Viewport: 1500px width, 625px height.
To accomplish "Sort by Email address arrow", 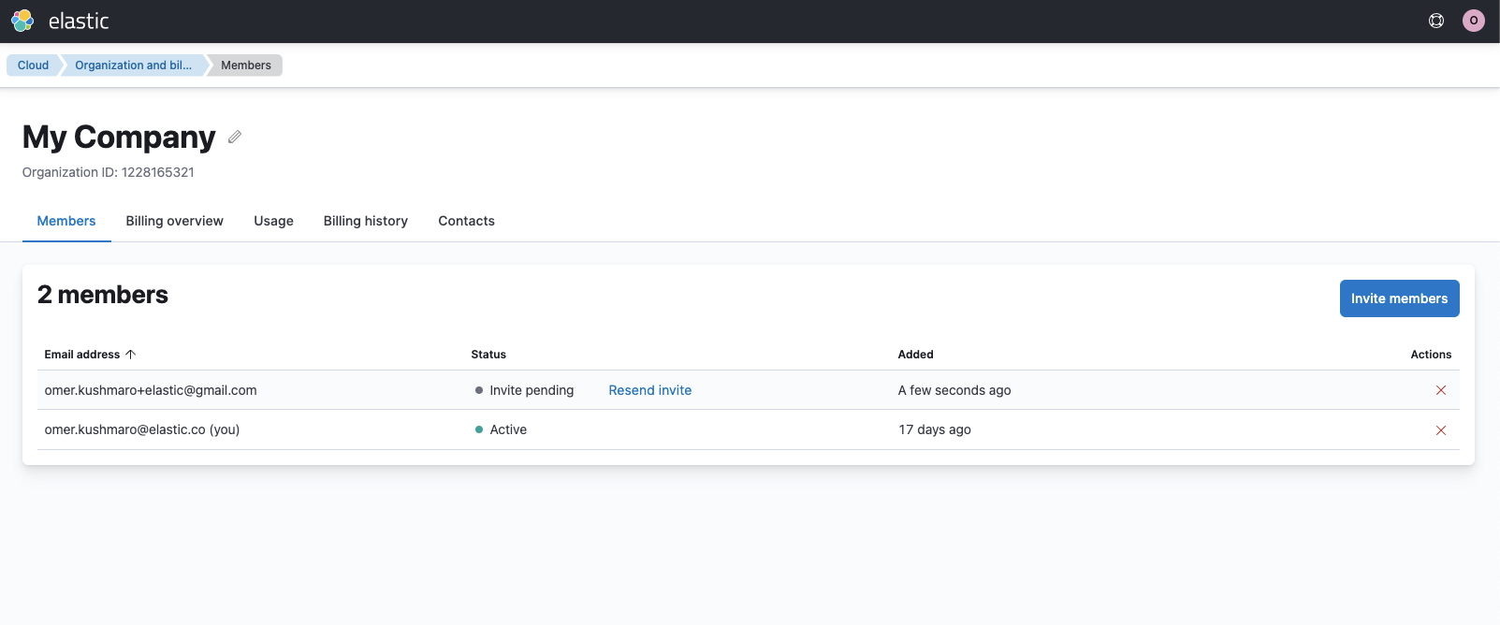I will [x=131, y=355].
